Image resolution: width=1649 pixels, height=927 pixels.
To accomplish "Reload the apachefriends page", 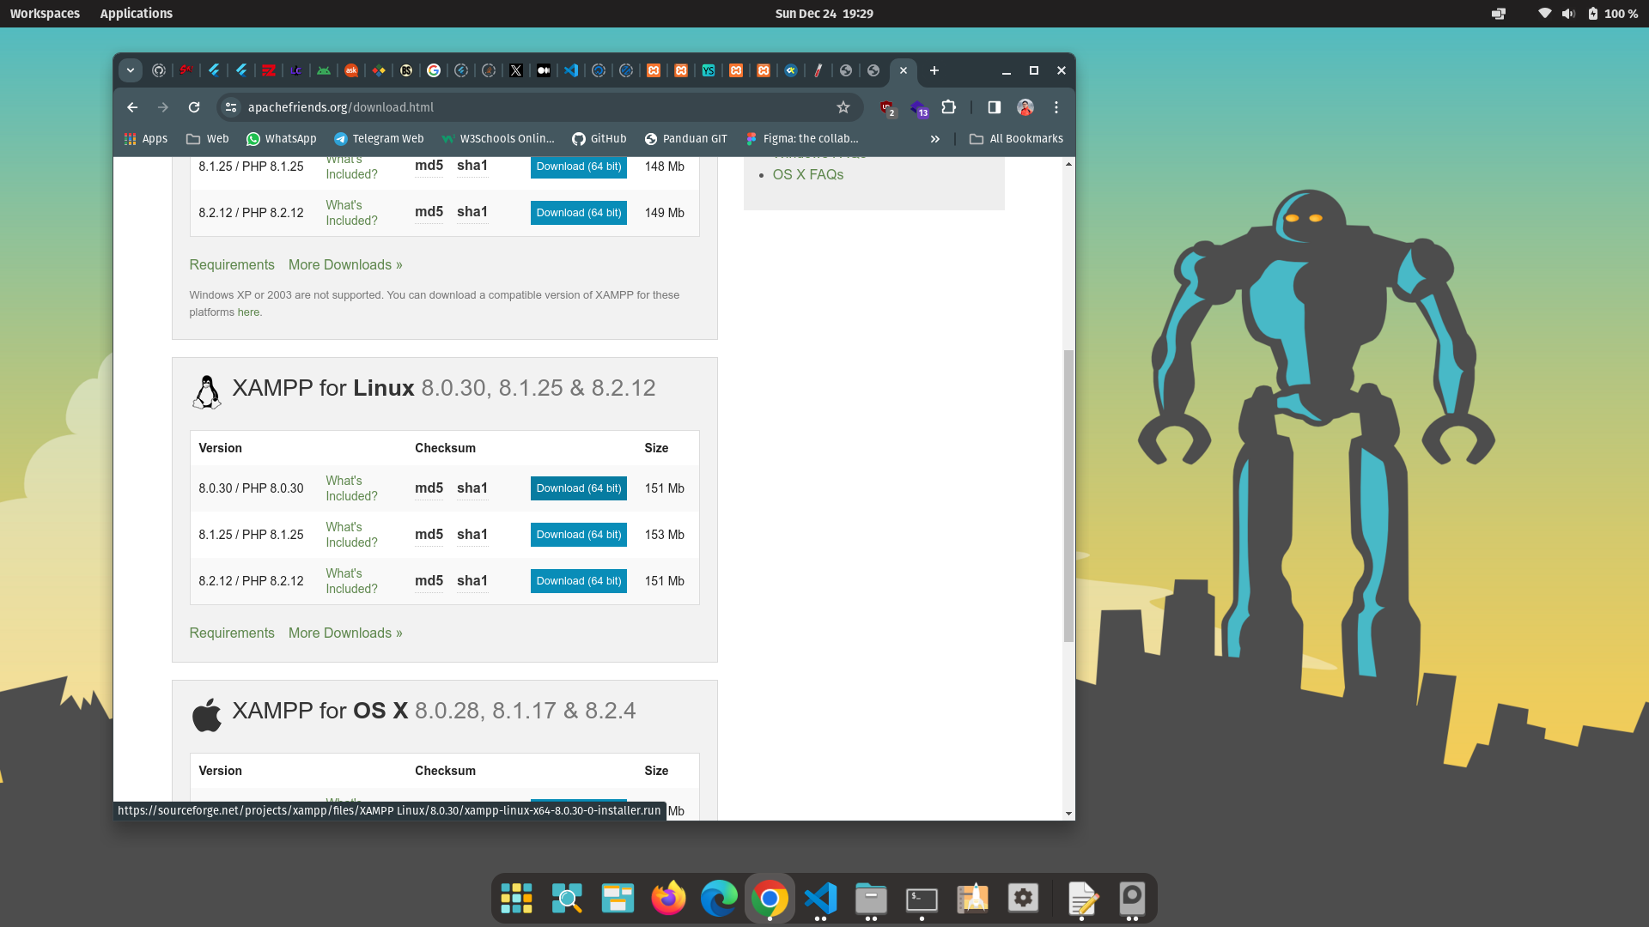I will [x=194, y=107].
